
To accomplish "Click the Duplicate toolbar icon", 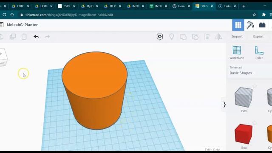I will 13,37.
